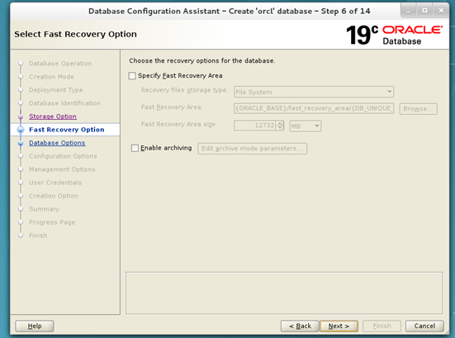Click the Database Options step bullet icon
This screenshot has height=338, width=455.
(21, 143)
